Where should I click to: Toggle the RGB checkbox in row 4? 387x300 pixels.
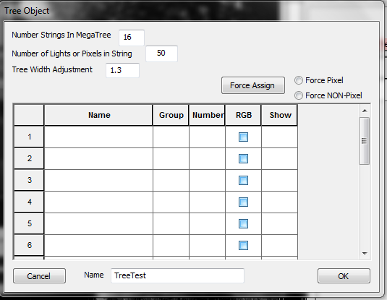pyautogui.click(x=243, y=202)
